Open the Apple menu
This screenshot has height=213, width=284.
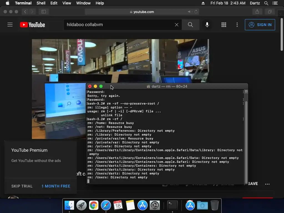7,3
